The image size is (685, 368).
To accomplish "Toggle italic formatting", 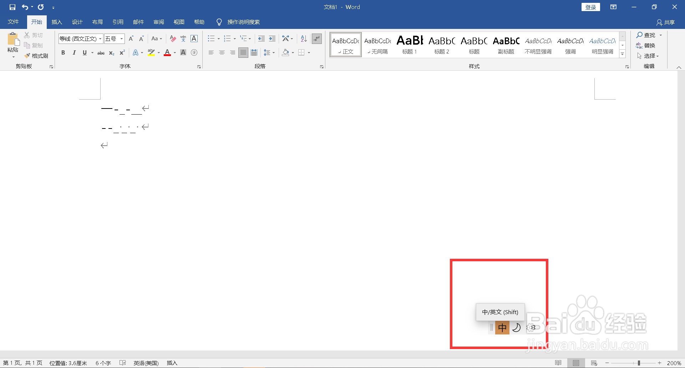I will (74, 53).
